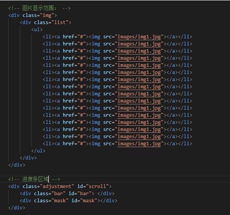Click the "adjustment" class value
230x215 pixels.
click(x=57, y=186)
